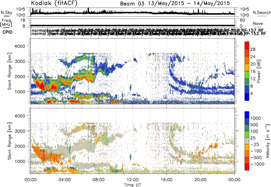Click the -25 label on the velocity colorbar
The width and height of the screenshot is (271, 187).
pos(255,144)
